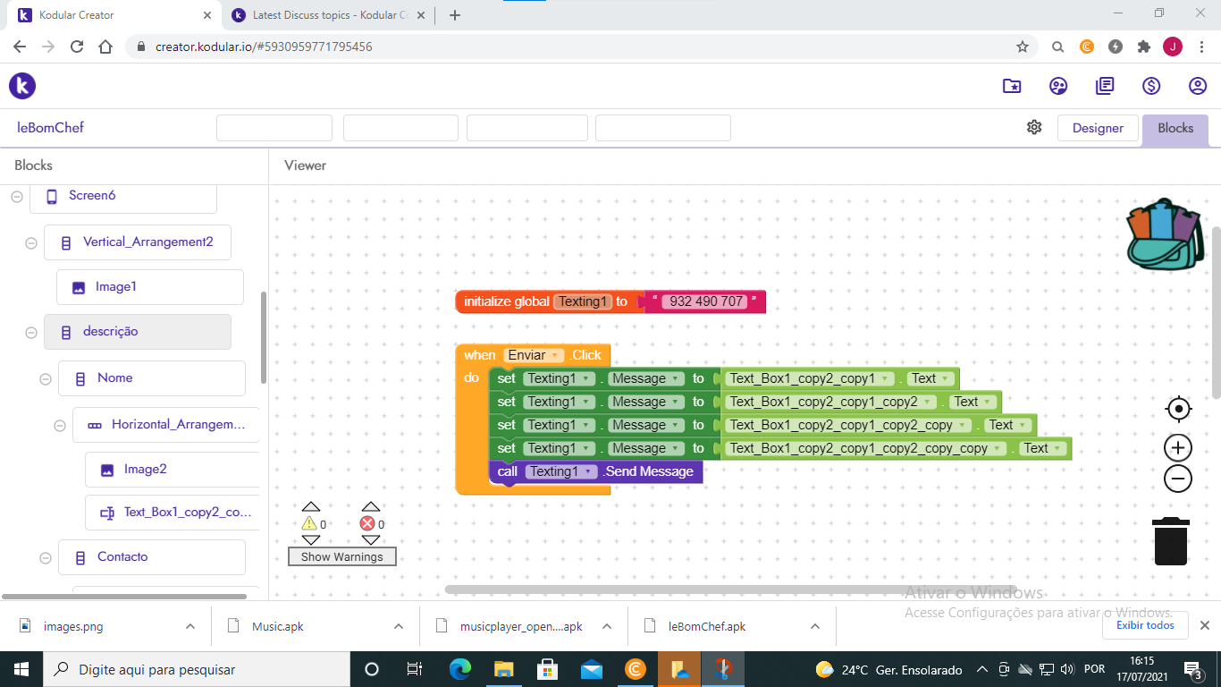Center the workspace with the target icon
1221x687 pixels.
coord(1178,410)
